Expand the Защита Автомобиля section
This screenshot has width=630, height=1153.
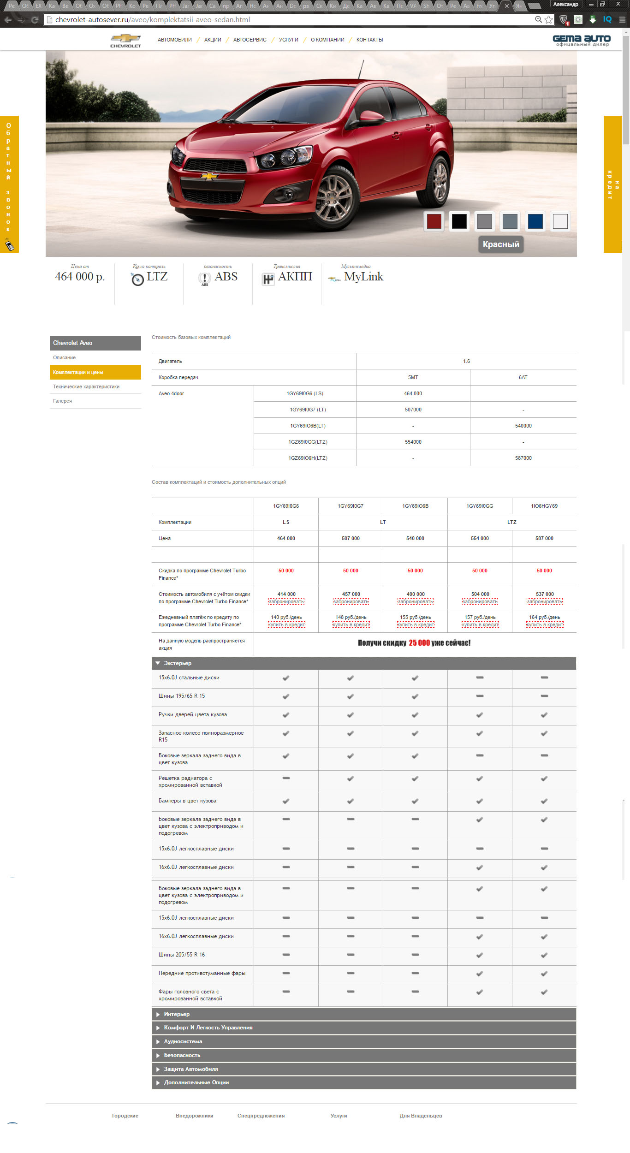364,1069
